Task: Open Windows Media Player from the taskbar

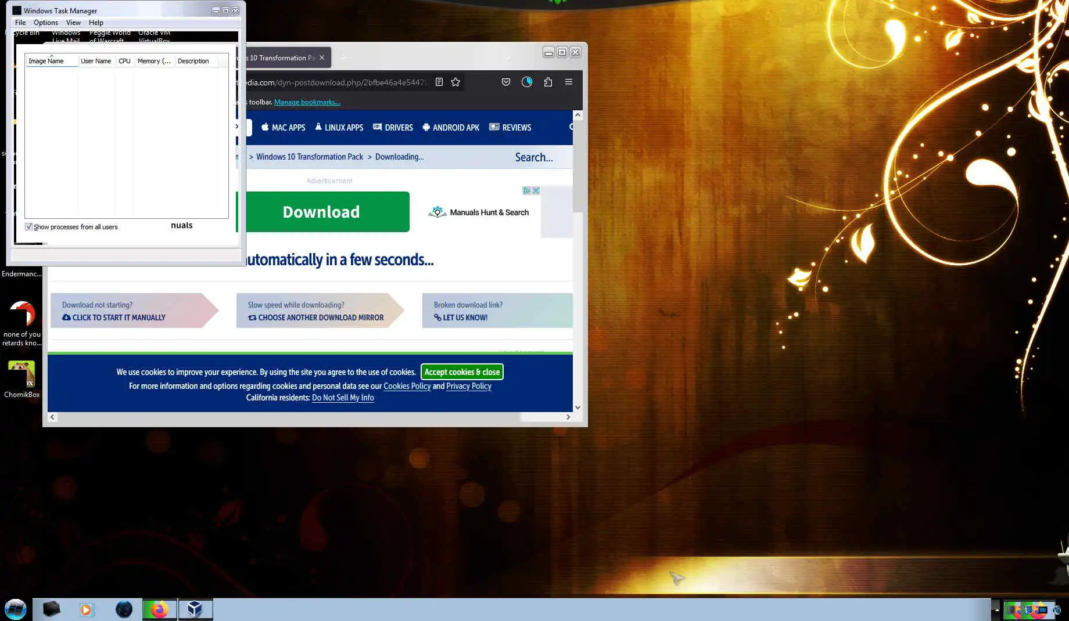Action: (87, 609)
